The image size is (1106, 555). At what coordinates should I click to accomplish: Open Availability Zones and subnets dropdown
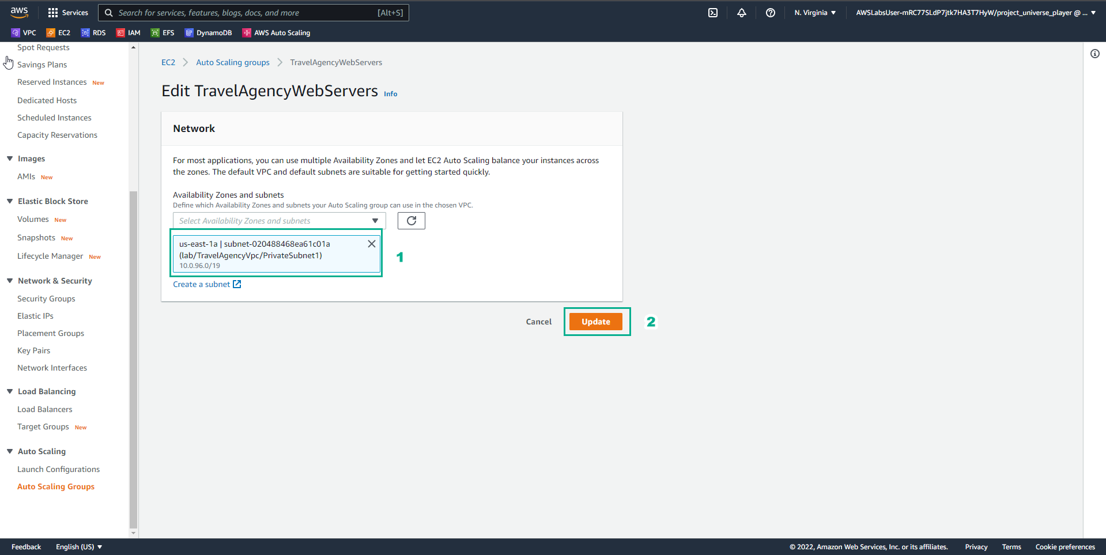pyautogui.click(x=280, y=221)
